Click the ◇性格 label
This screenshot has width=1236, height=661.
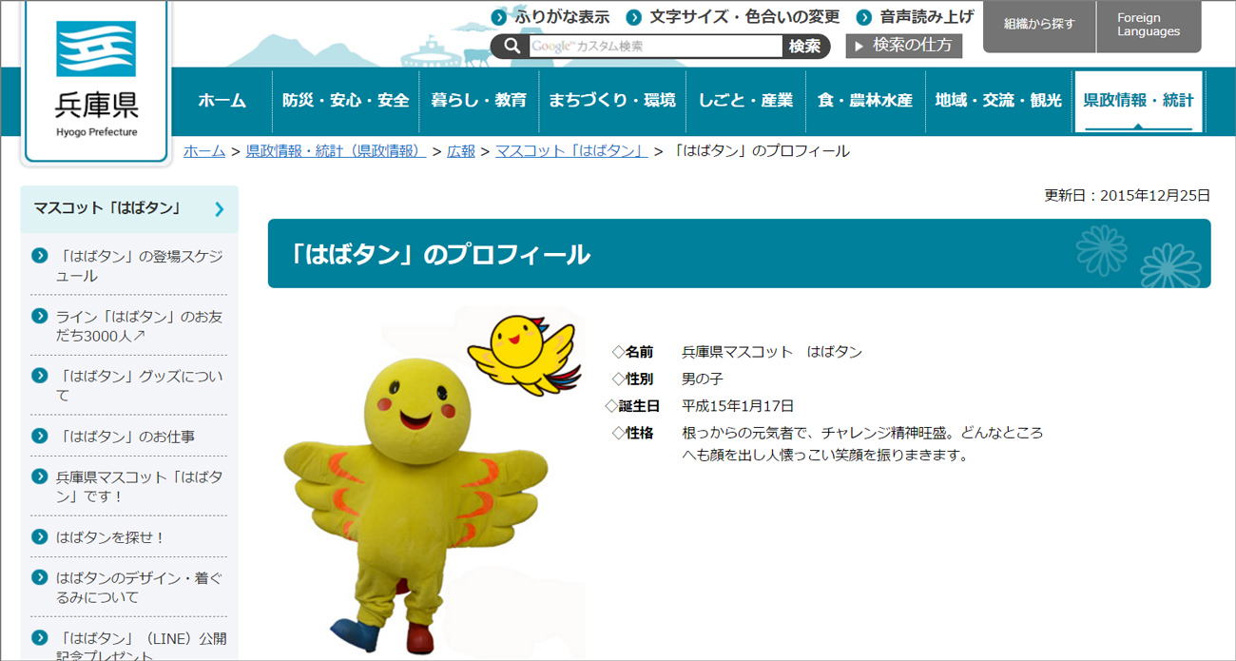point(632,433)
